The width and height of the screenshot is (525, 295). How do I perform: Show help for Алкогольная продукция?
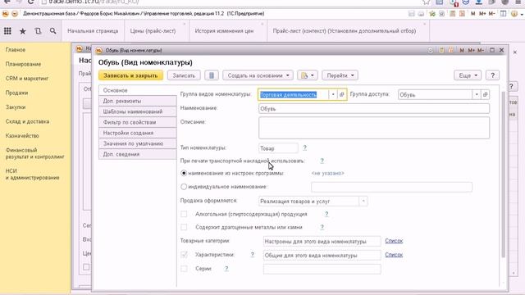click(326, 214)
